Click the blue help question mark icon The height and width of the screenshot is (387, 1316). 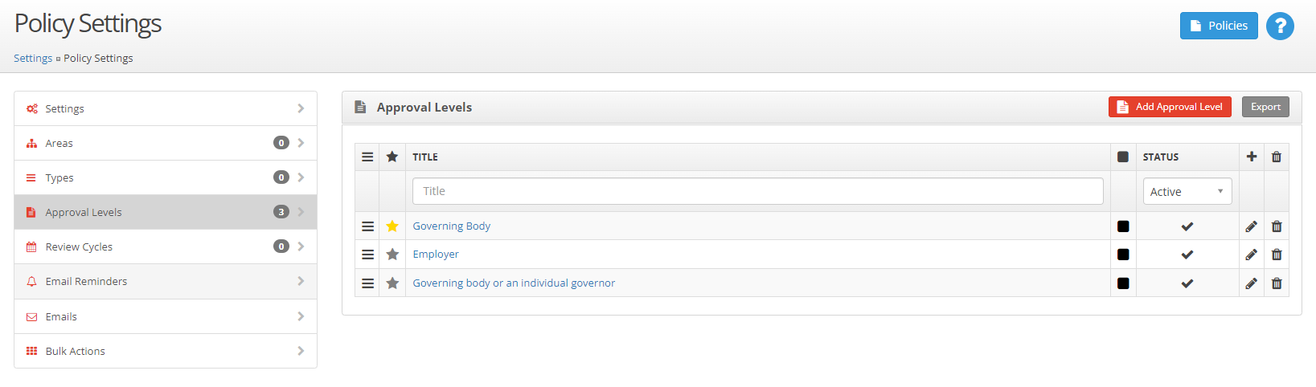1280,26
